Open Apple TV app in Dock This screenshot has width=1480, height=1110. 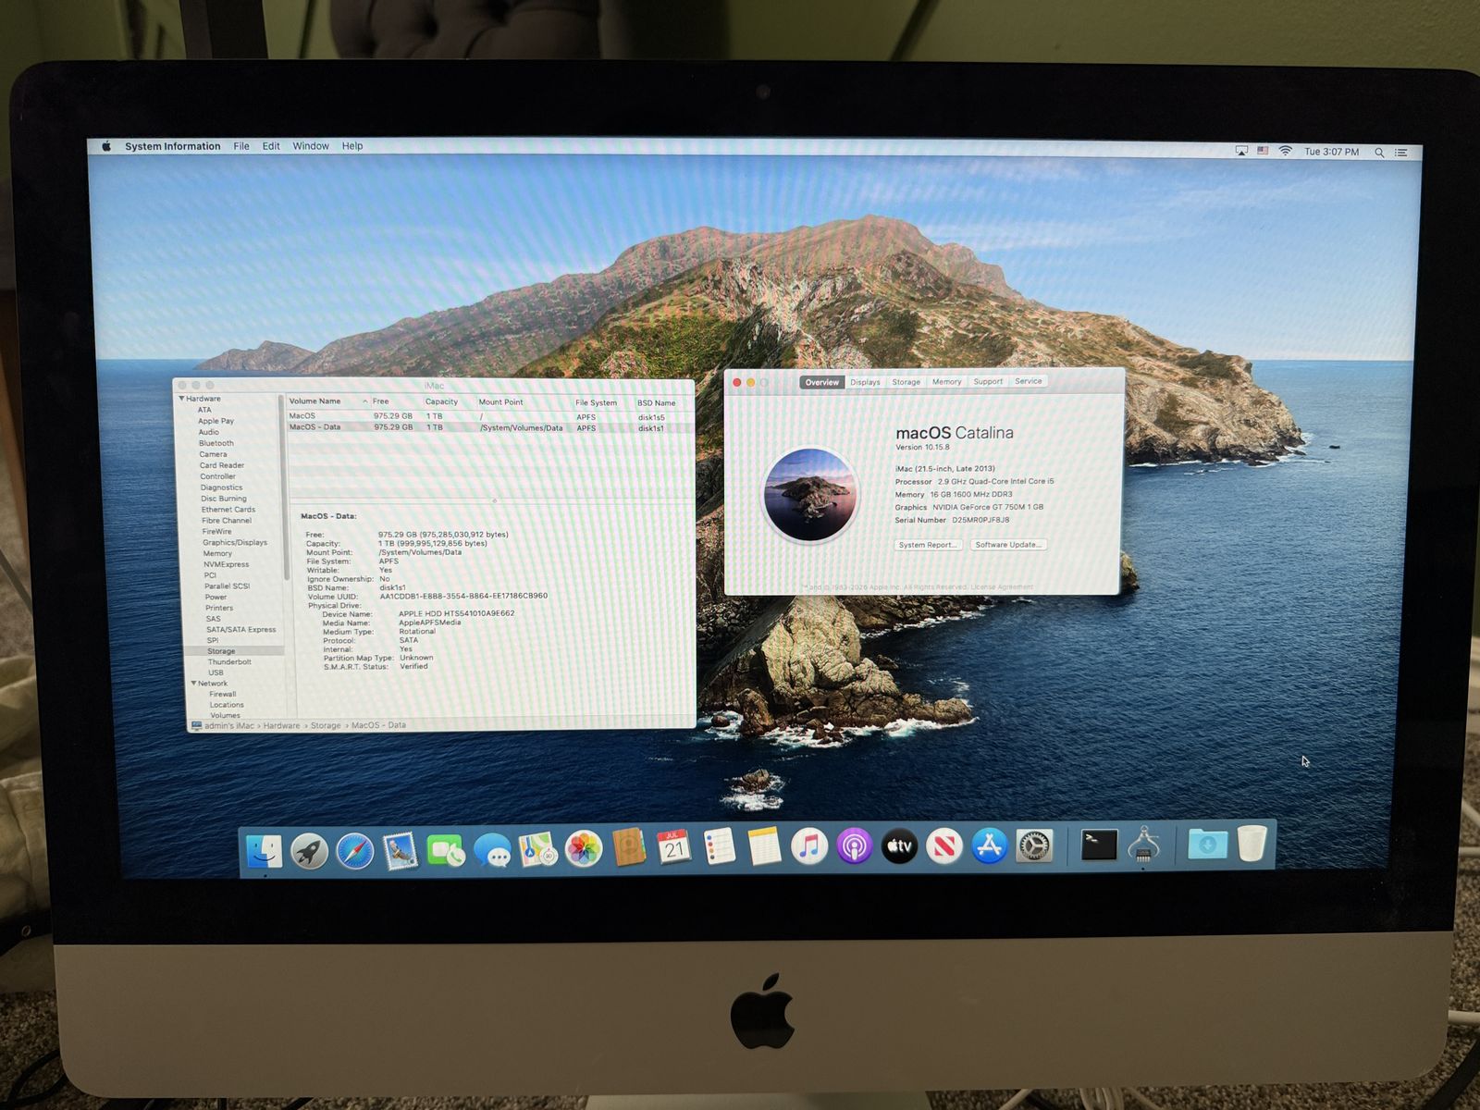(x=899, y=845)
